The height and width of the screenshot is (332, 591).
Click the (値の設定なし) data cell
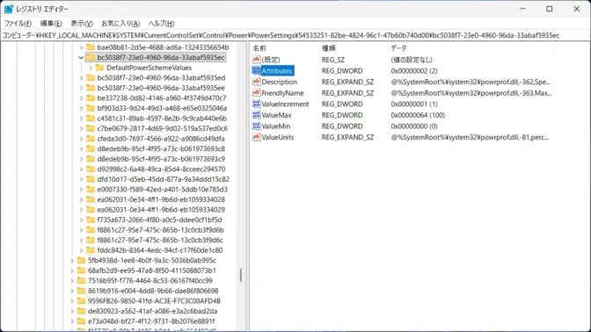[412, 60]
